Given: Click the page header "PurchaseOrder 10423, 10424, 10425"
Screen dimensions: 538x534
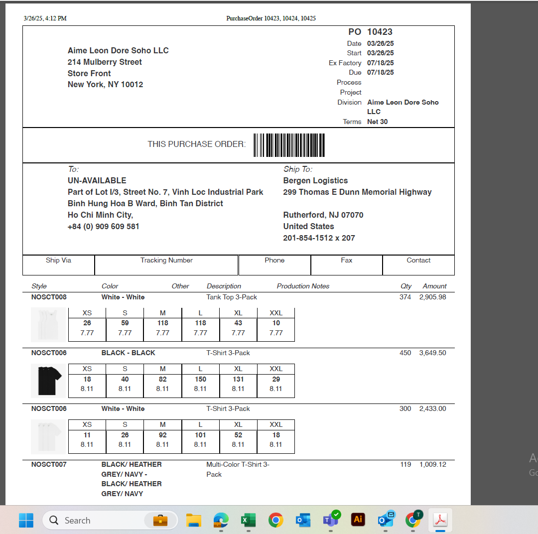Looking at the screenshot, I should click(x=271, y=18).
